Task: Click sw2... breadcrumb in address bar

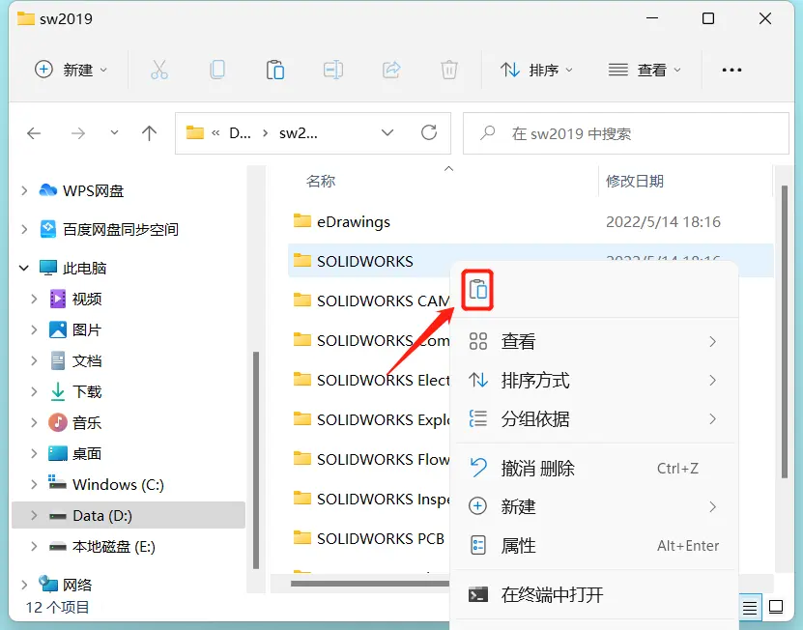Action: (298, 133)
